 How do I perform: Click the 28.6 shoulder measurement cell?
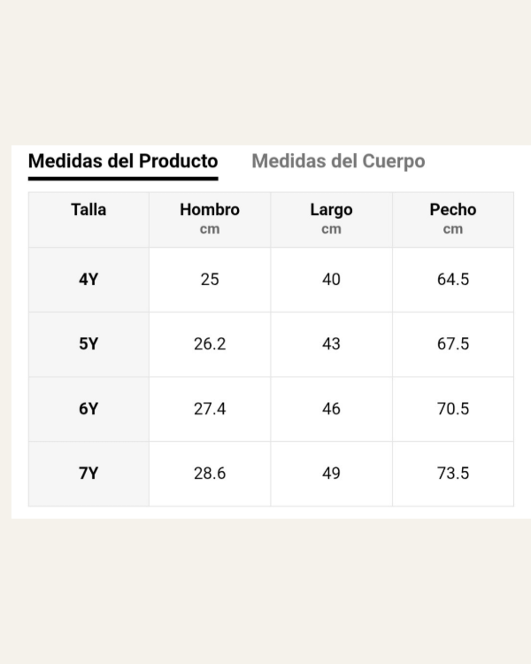(x=210, y=474)
